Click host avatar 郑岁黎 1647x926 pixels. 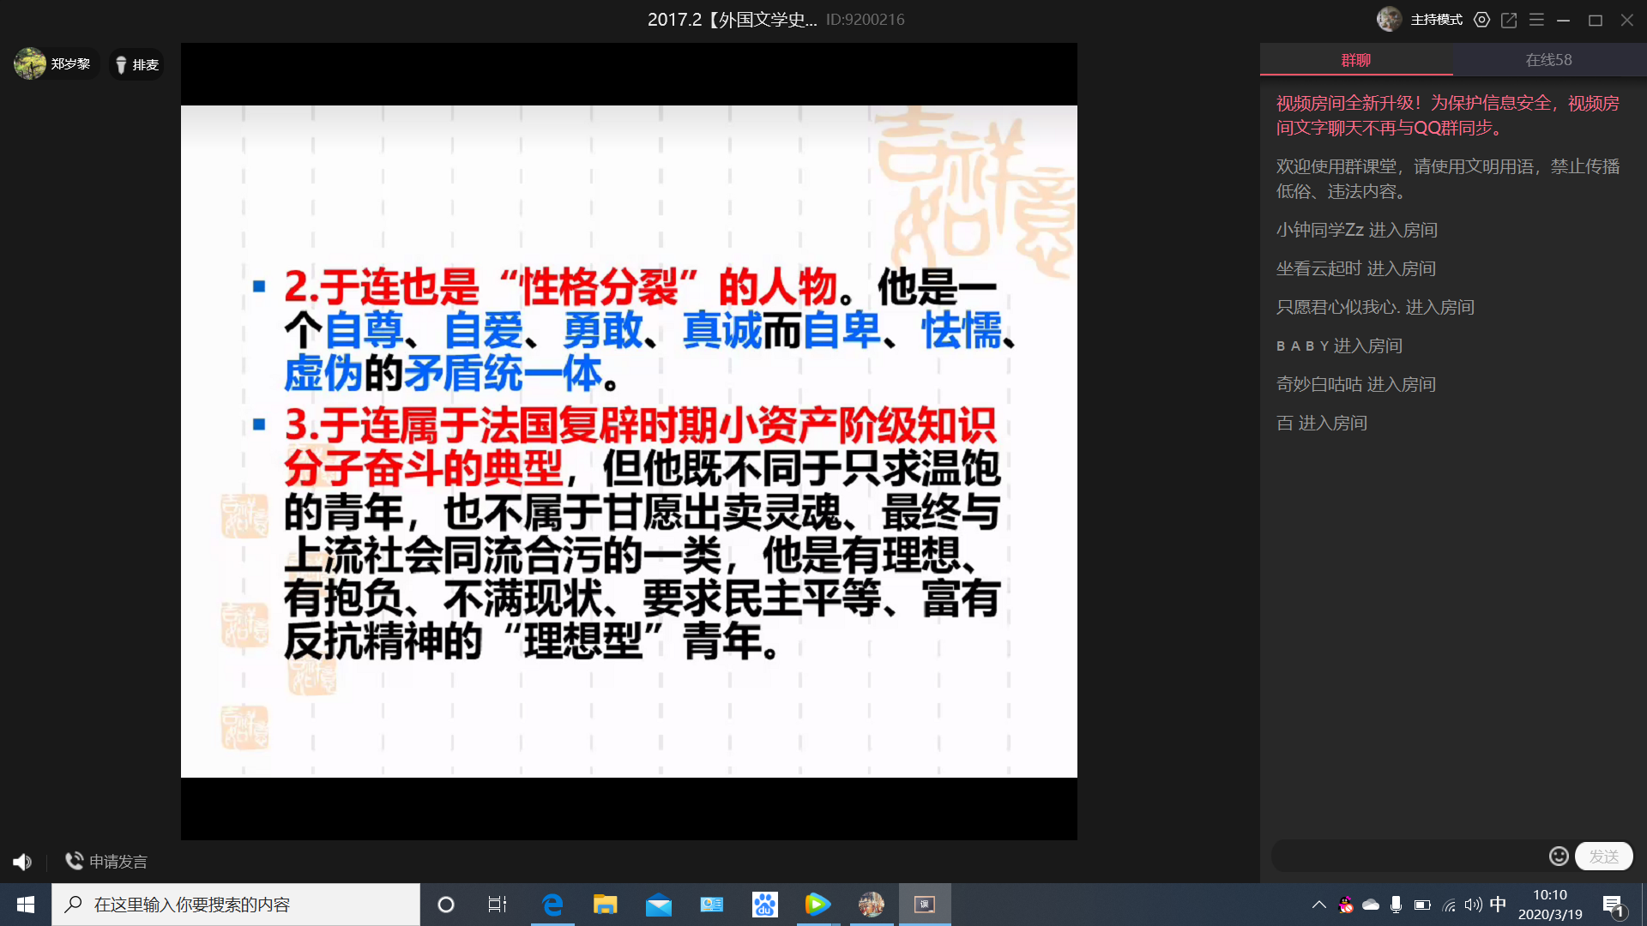pos(31,64)
